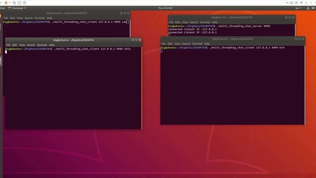Open View menu in the chat server window
The image size is (316, 178).
pyautogui.click(x=185, y=22)
